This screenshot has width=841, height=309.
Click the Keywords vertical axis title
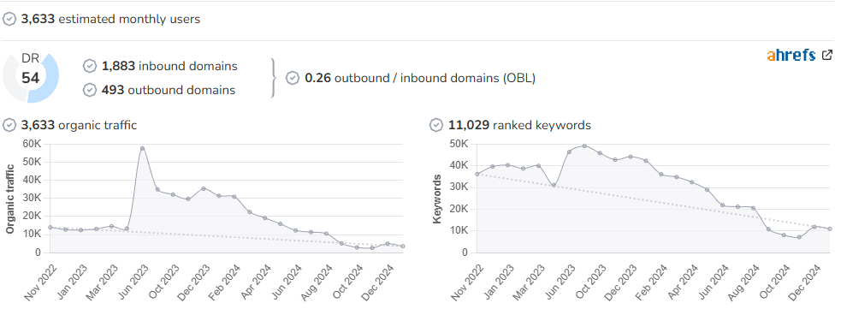coord(437,199)
